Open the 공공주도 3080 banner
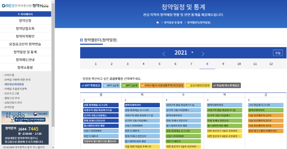 pyautogui.click(x=25, y=117)
